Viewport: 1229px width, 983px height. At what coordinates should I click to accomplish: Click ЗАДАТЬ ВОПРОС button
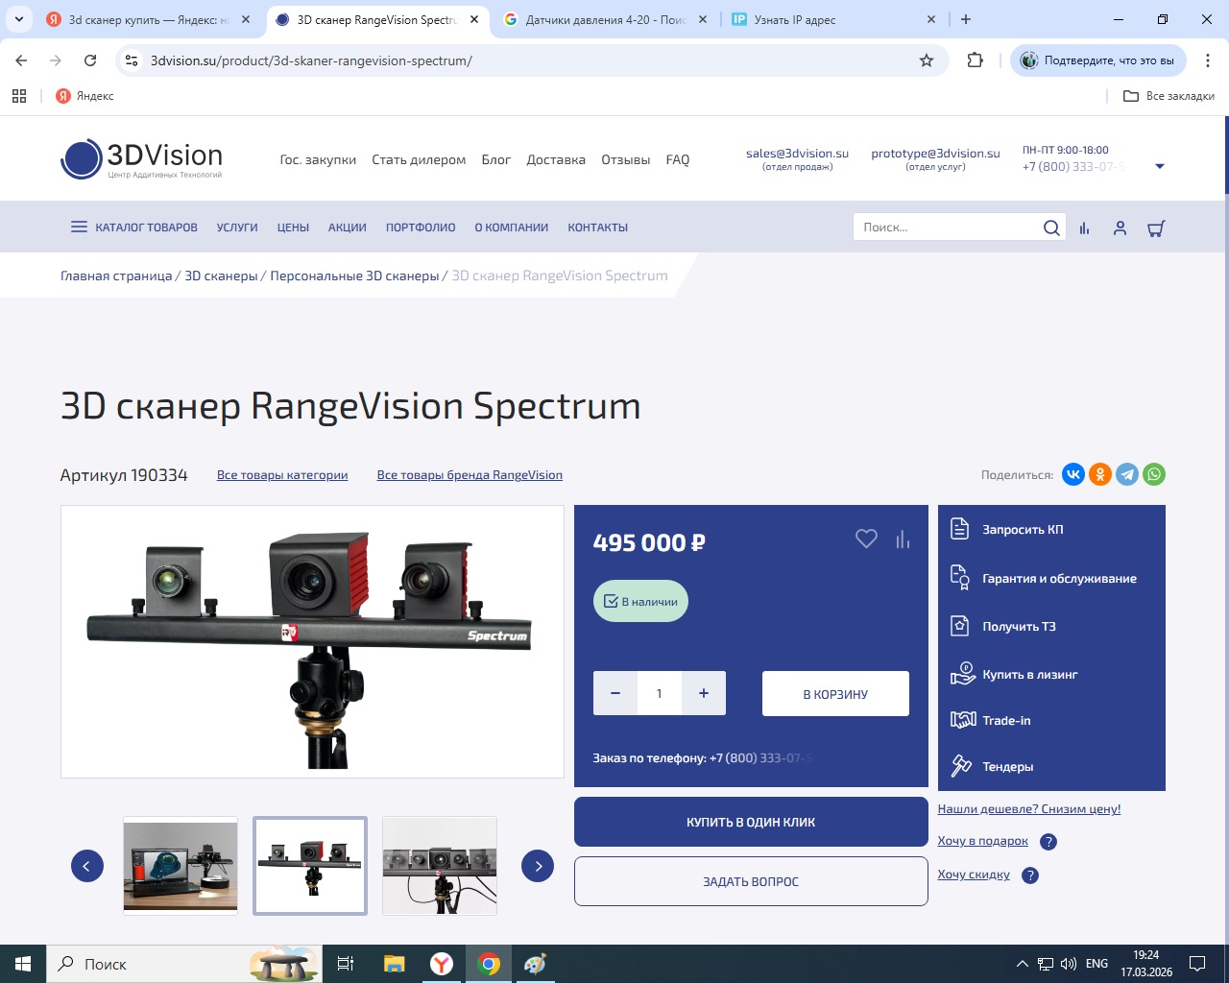pos(751,881)
